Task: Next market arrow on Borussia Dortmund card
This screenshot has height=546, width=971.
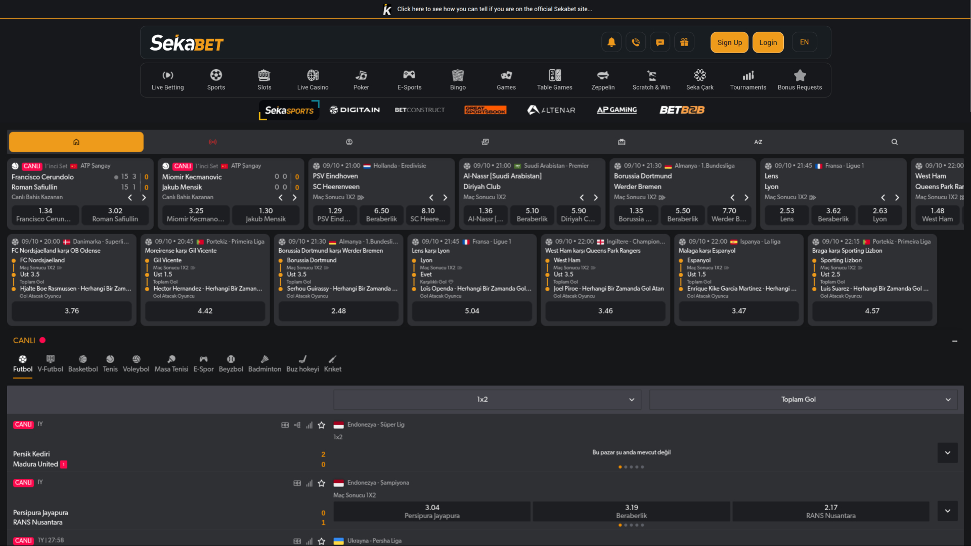Action: (746, 198)
